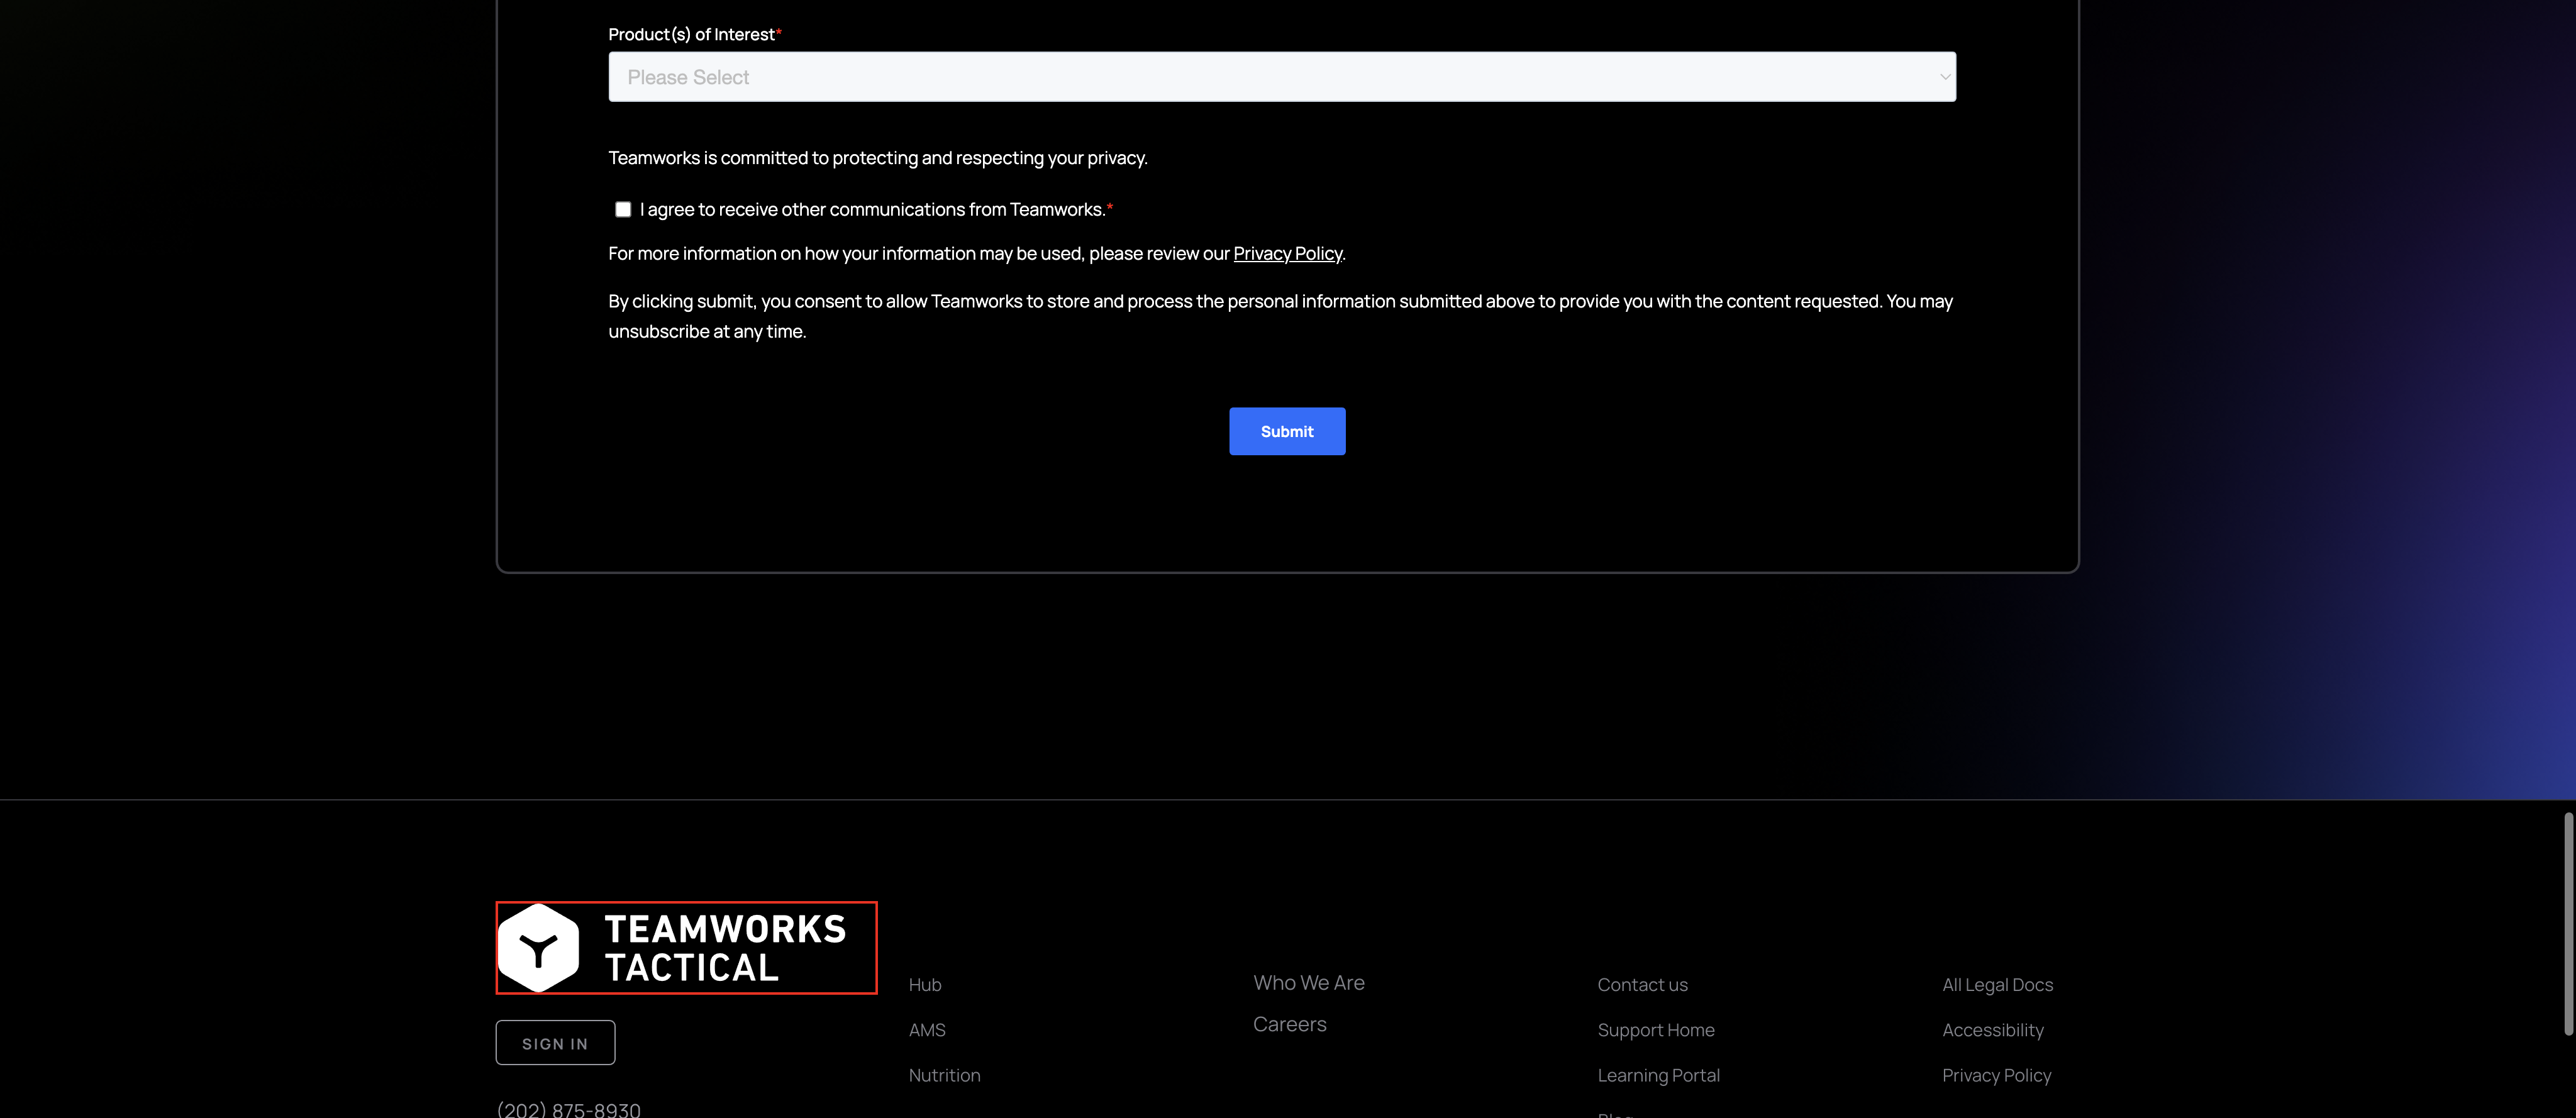The height and width of the screenshot is (1118, 2576).
Task: Go to the AMS footer link
Action: click(927, 1030)
